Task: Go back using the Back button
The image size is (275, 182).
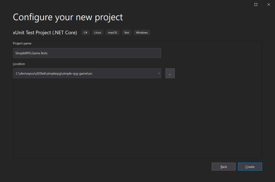Action: [x=223, y=167]
